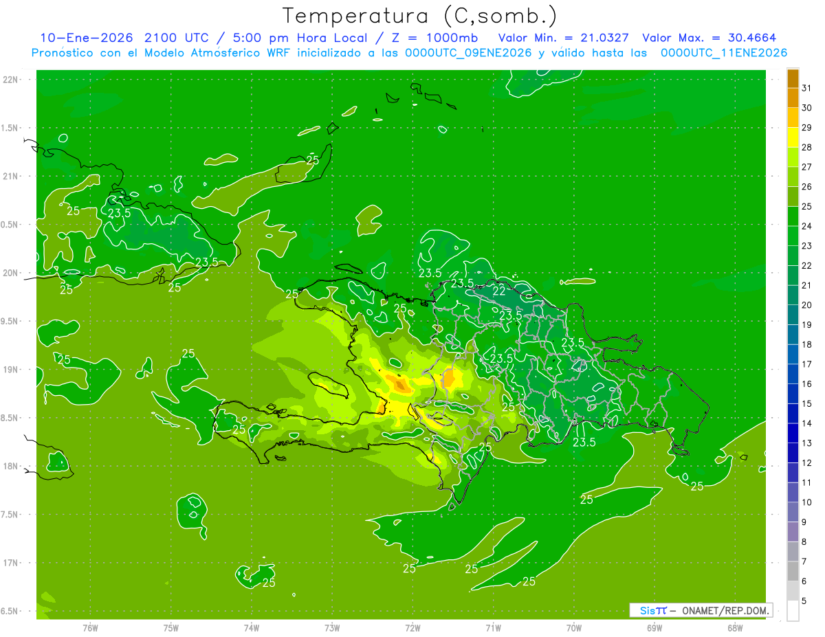Click the '71W' longitude axis label
Viewport: 825px width, 637px height.
click(x=493, y=627)
